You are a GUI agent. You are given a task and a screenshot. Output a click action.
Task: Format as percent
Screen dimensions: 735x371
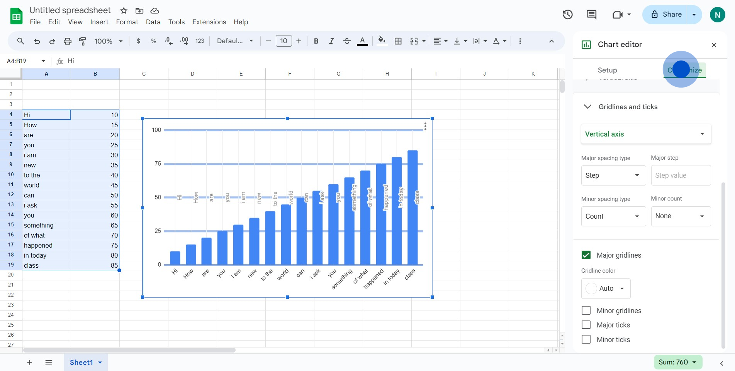click(x=153, y=41)
